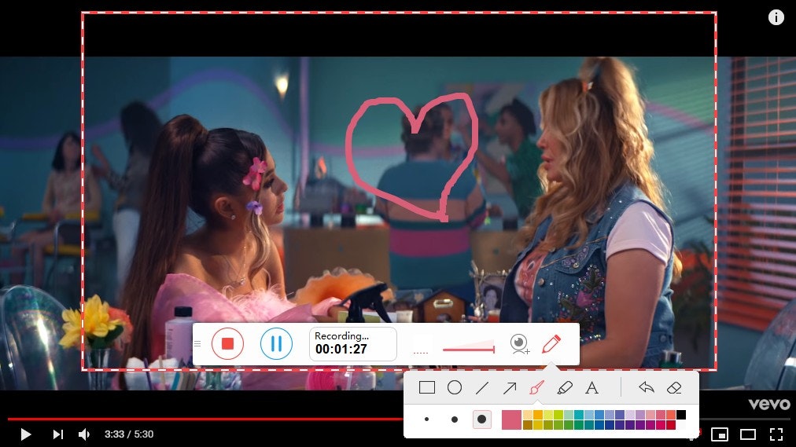
Task: Undo the last drawn annotation
Action: coord(647,388)
